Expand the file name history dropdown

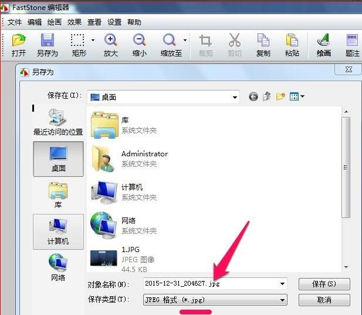pyautogui.click(x=282, y=284)
